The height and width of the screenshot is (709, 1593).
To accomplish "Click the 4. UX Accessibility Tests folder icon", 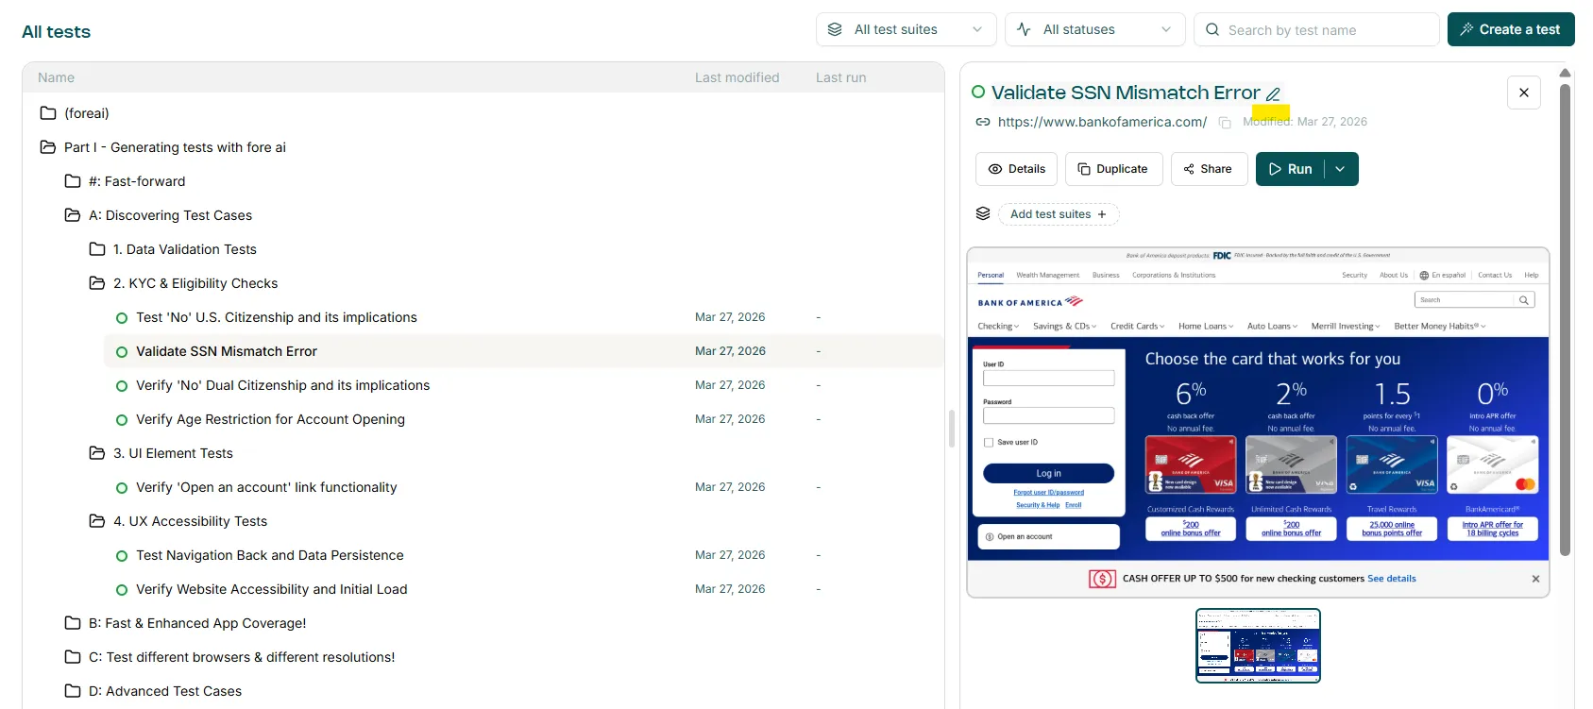I will (97, 521).
